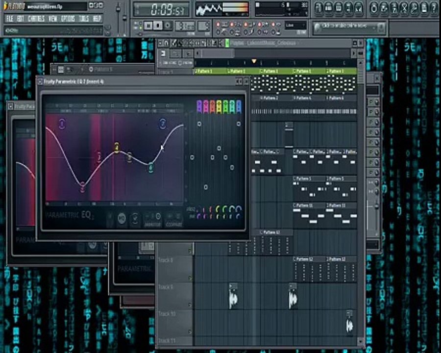Click the playlist horizontal scrollbar thumb

click(218, 53)
